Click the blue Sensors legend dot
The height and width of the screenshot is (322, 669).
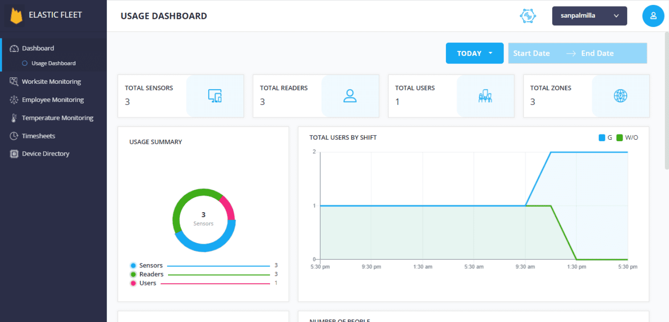pos(133,266)
